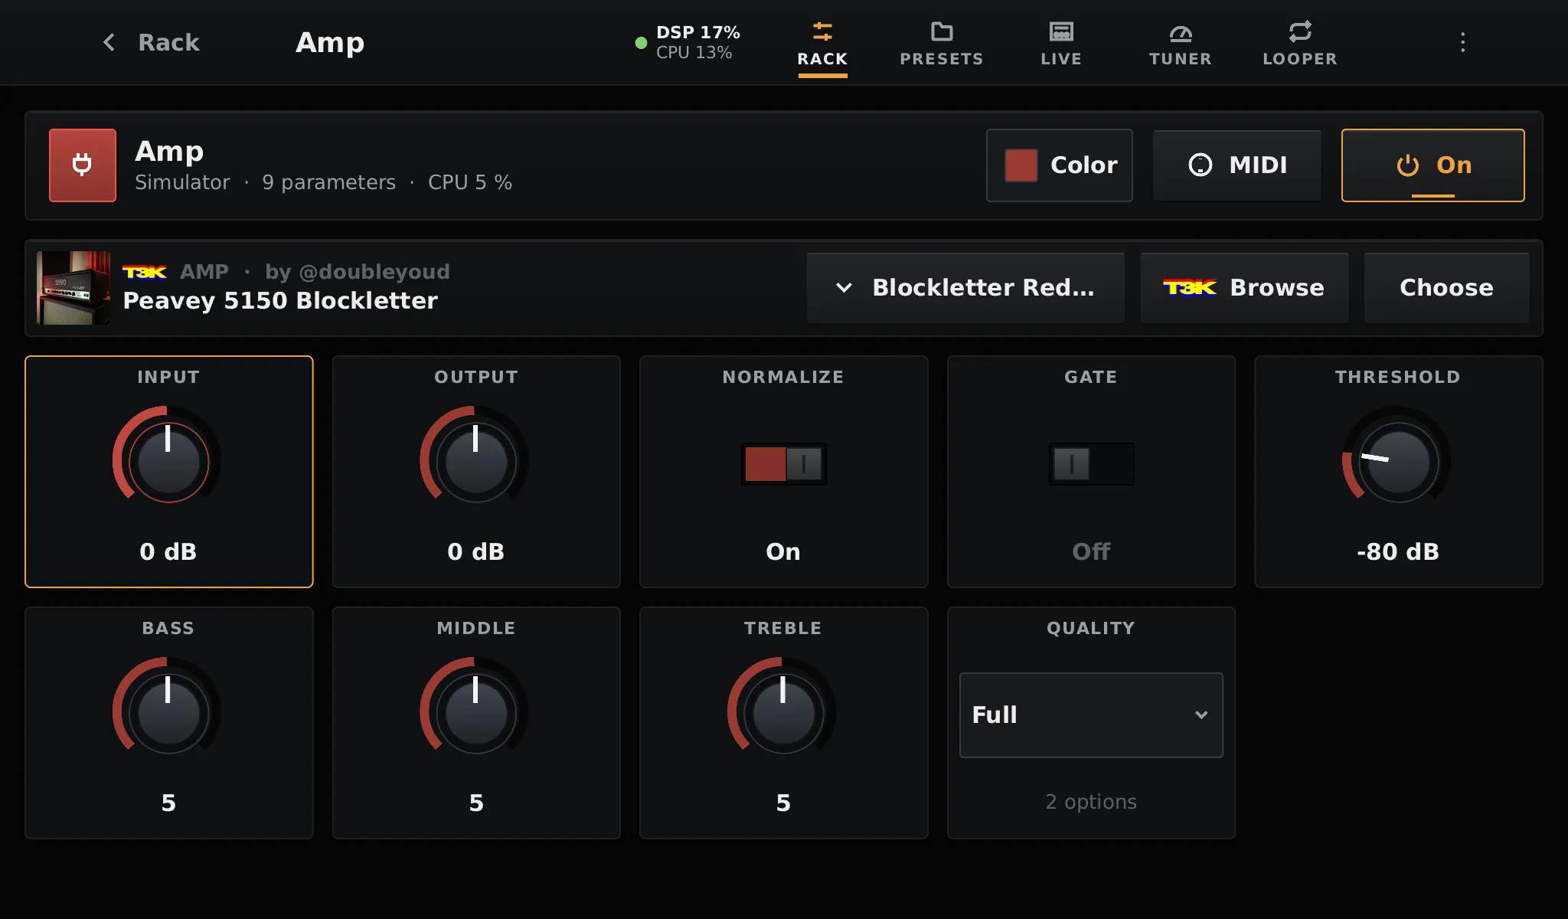Click the THRESHOLD knob
This screenshot has width=1568, height=919.
coord(1398,462)
